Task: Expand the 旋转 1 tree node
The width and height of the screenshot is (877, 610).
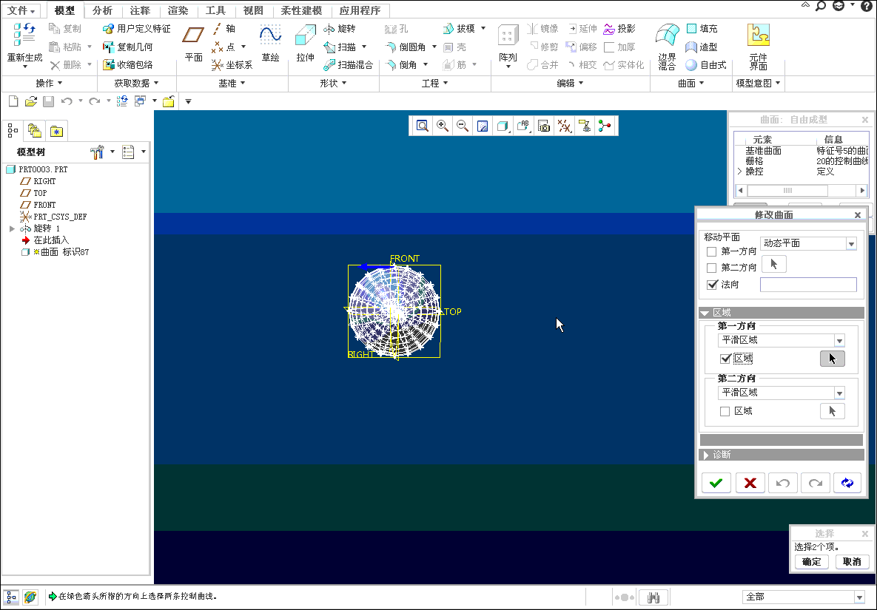Action: pyautogui.click(x=12, y=228)
